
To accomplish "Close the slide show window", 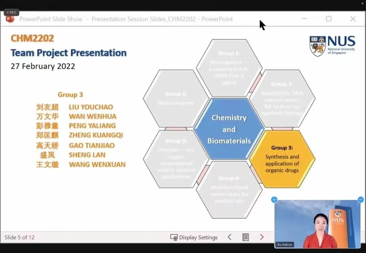I will 353,19.
